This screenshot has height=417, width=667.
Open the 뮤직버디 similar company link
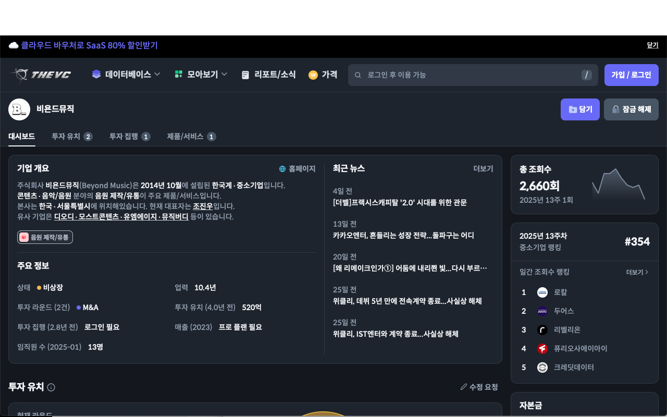click(x=175, y=217)
